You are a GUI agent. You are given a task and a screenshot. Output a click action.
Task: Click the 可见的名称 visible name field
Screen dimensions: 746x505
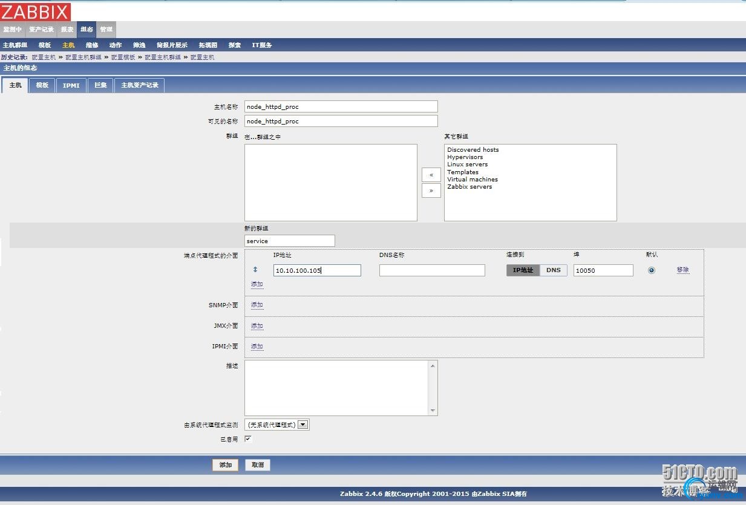(x=341, y=121)
